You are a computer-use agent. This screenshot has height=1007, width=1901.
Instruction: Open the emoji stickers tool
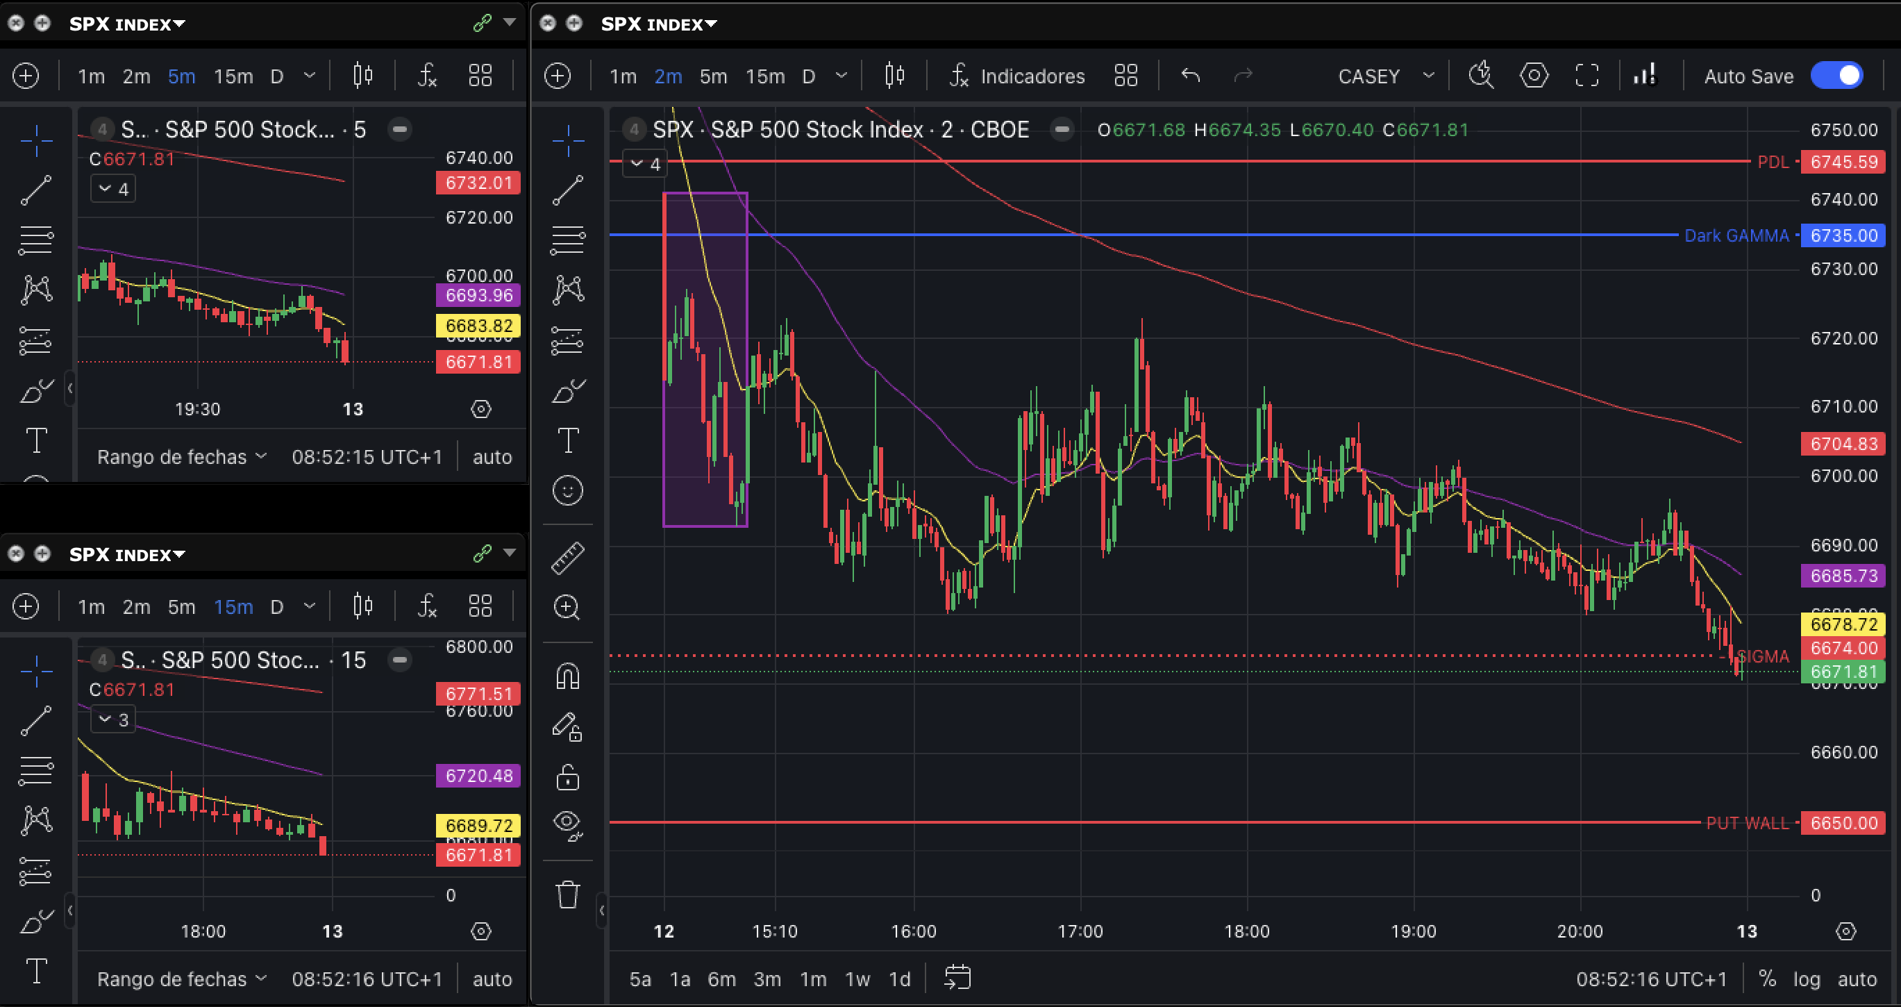coord(568,490)
